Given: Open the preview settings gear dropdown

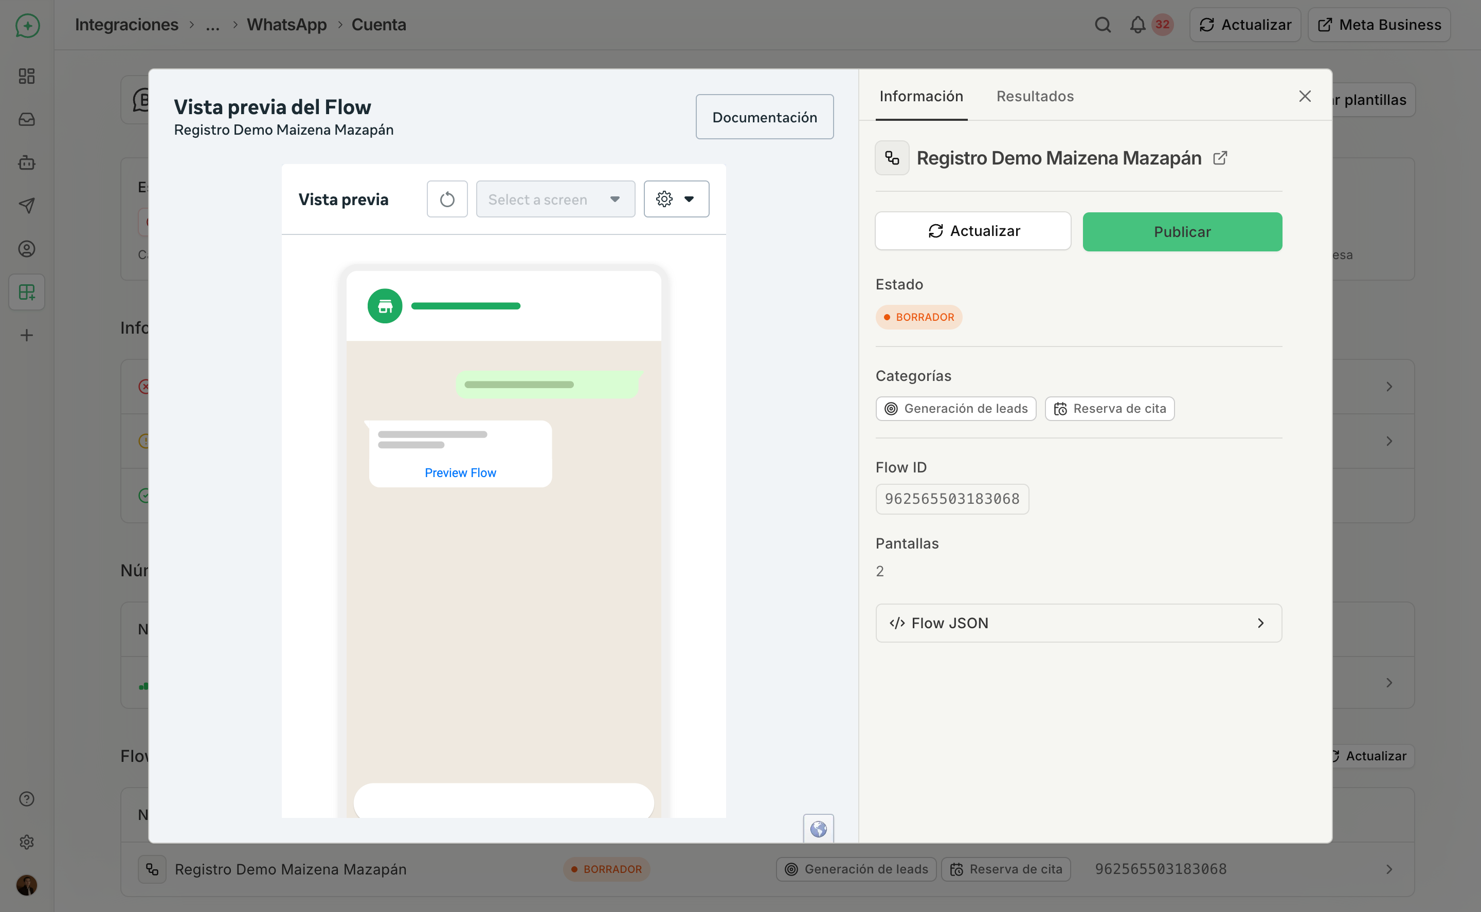Looking at the screenshot, I should pyautogui.click(x=676, y=199).
